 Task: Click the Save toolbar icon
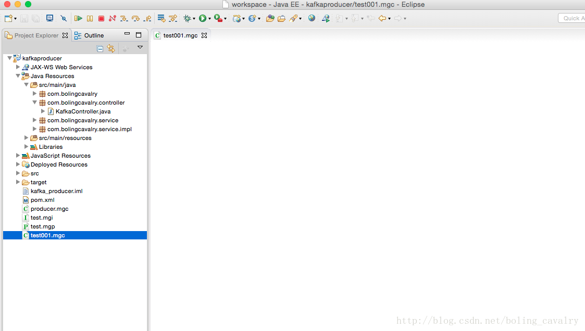click(24, 18)
